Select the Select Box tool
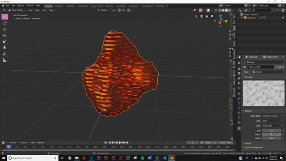This screenshot has height=161, width=286. tap(5, 17)
